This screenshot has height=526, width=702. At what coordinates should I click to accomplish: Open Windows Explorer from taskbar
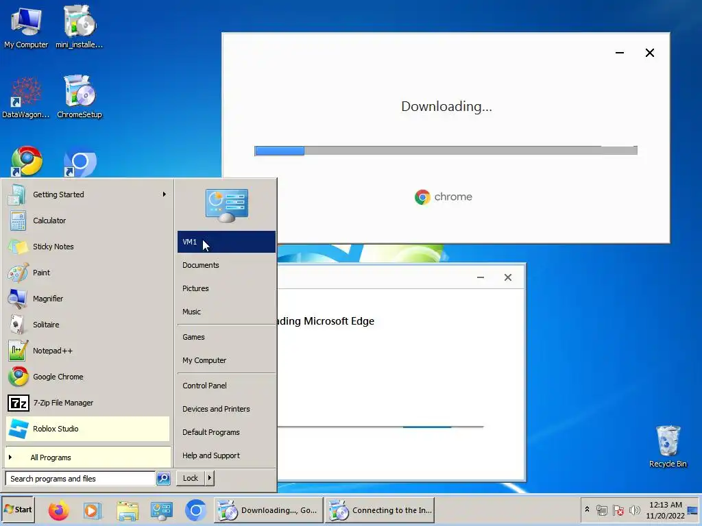click(x=127, y=510)
